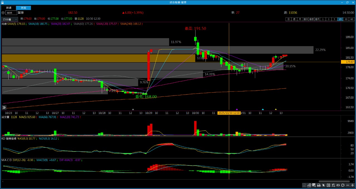Image resolution: width=356 pixels, height=189 pixels.
Task: Click the 還原月 period button
Action: coord(317,19)
